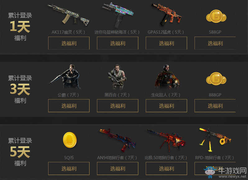
Task: Select 选福利 button below 588GP
Action: click(215, 43)
